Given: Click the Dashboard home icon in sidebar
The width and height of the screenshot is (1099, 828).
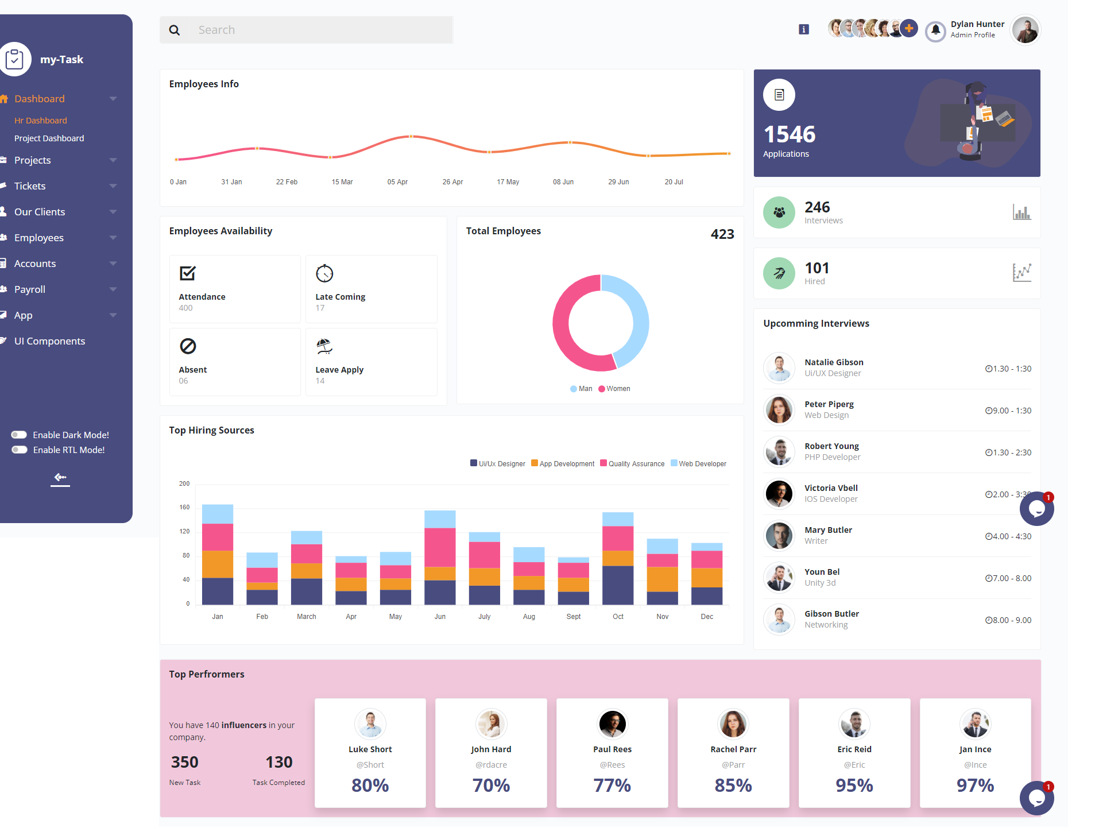Looking at the screenshot, I should point(3,99).
